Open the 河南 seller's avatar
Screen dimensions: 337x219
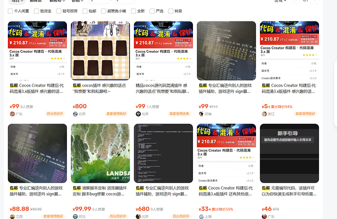201,114
